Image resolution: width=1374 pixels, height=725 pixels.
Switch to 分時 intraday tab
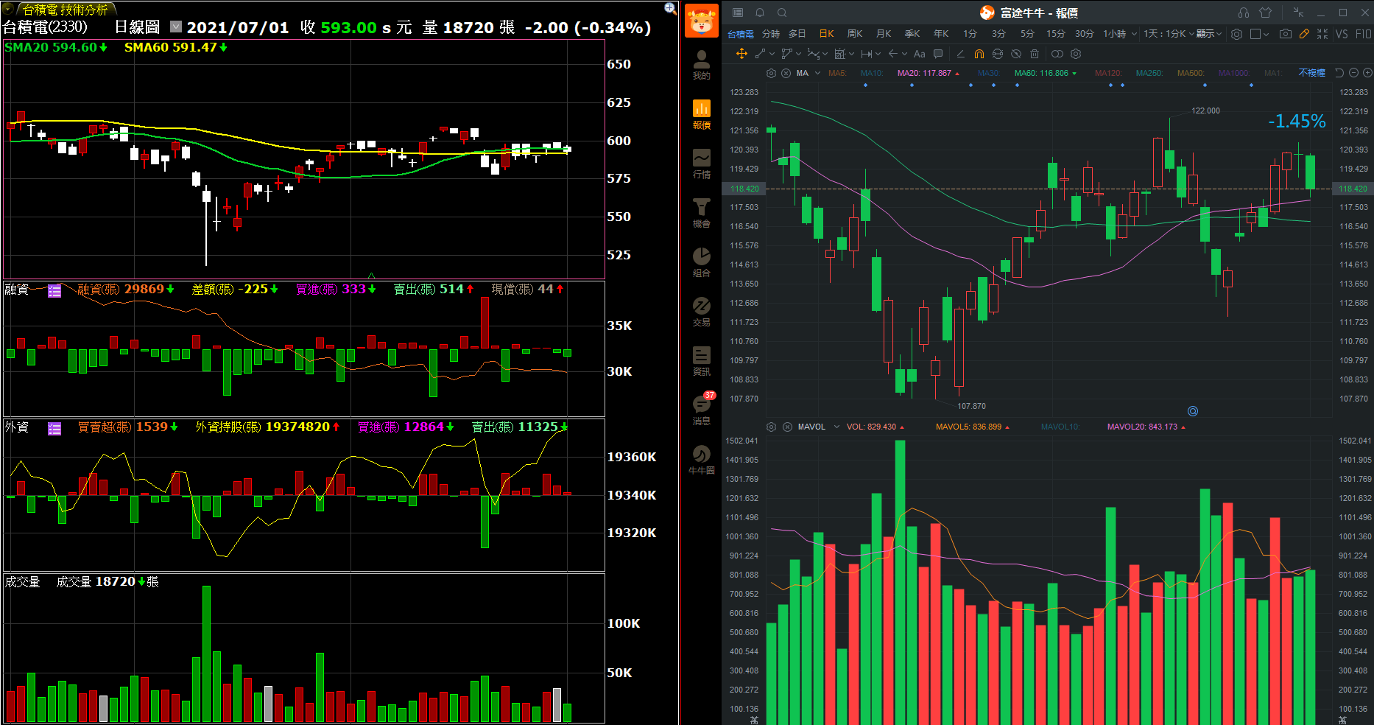pyautogui.click(x=771, y=34)
